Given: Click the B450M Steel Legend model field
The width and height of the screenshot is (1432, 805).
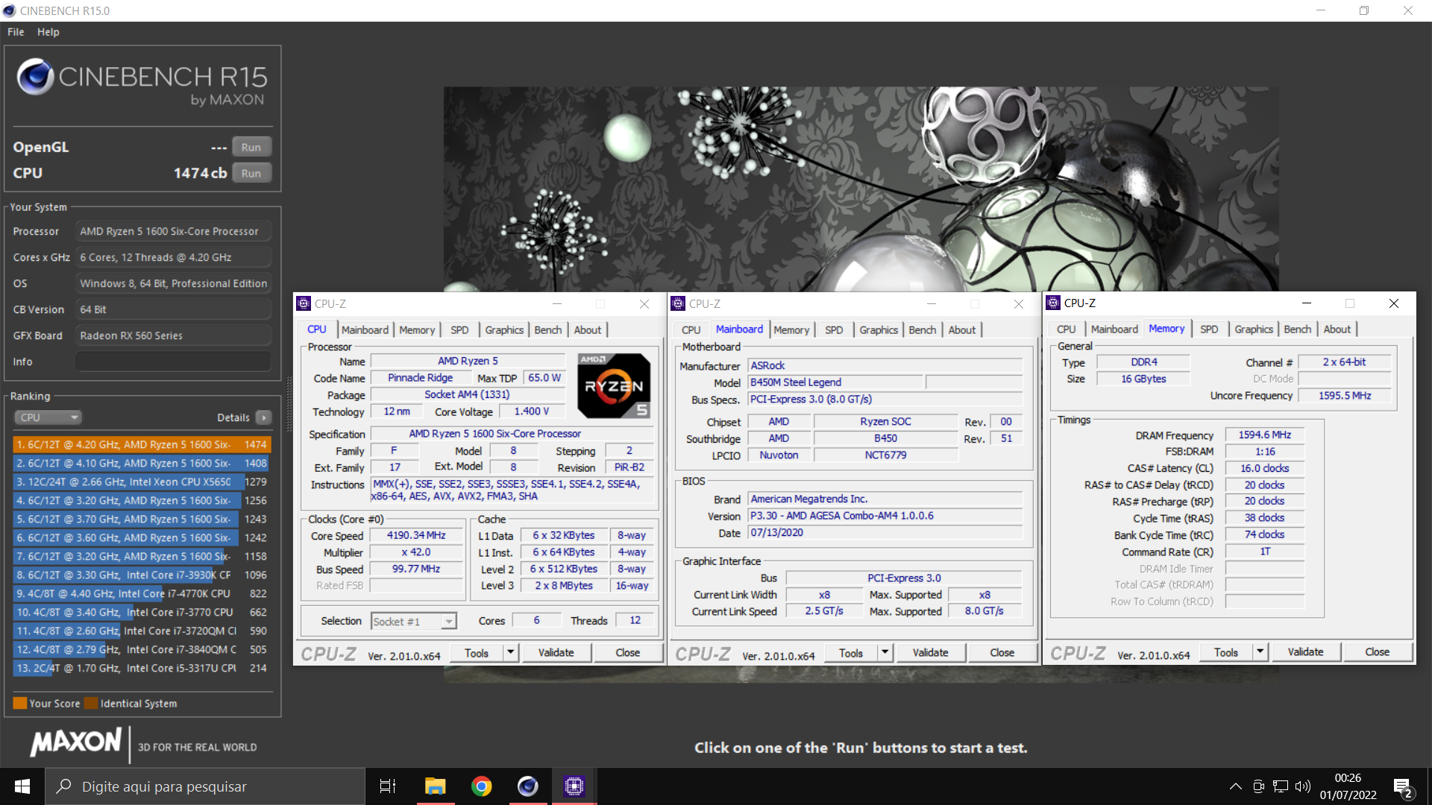Looking at the screenshot, I should [835, 382].
